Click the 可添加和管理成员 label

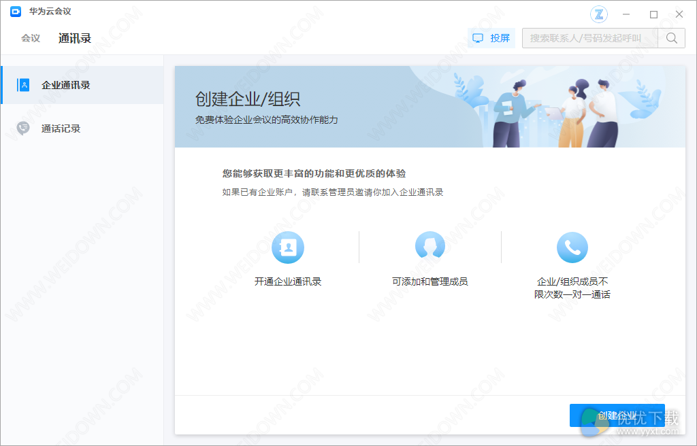[x=430, y=281]
